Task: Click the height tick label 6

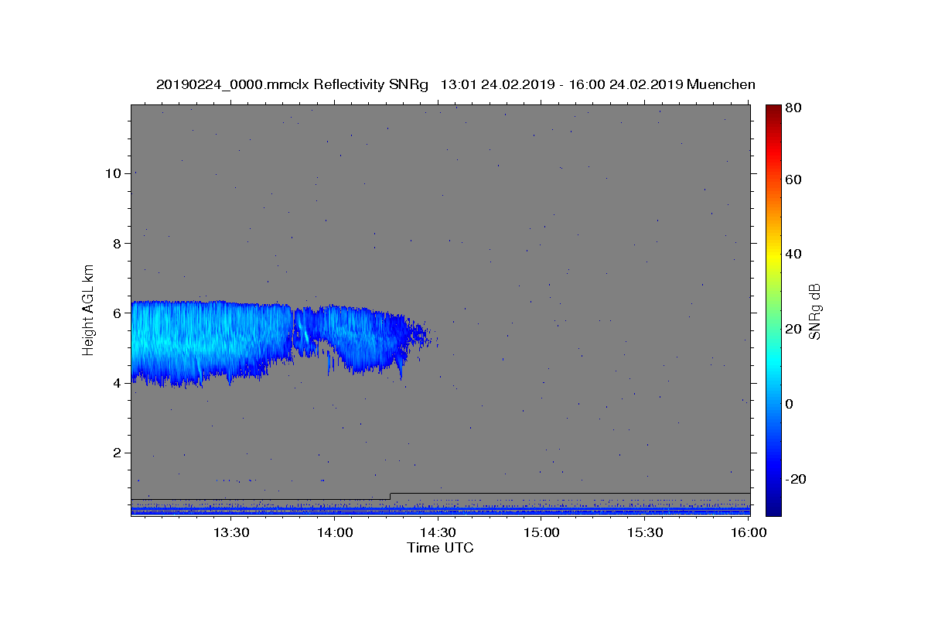Action: (116, 313)
